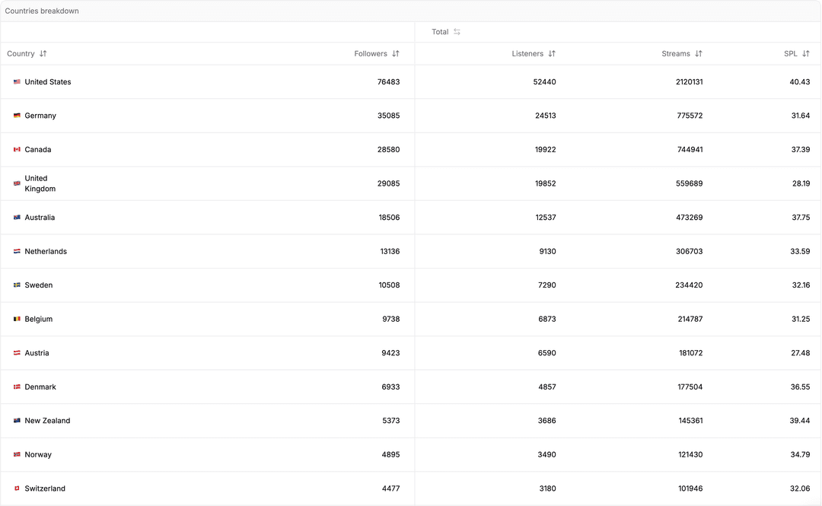Click the Streams sort arrows
Viewport: 822px width, 506px height.
tap(697, 53)
